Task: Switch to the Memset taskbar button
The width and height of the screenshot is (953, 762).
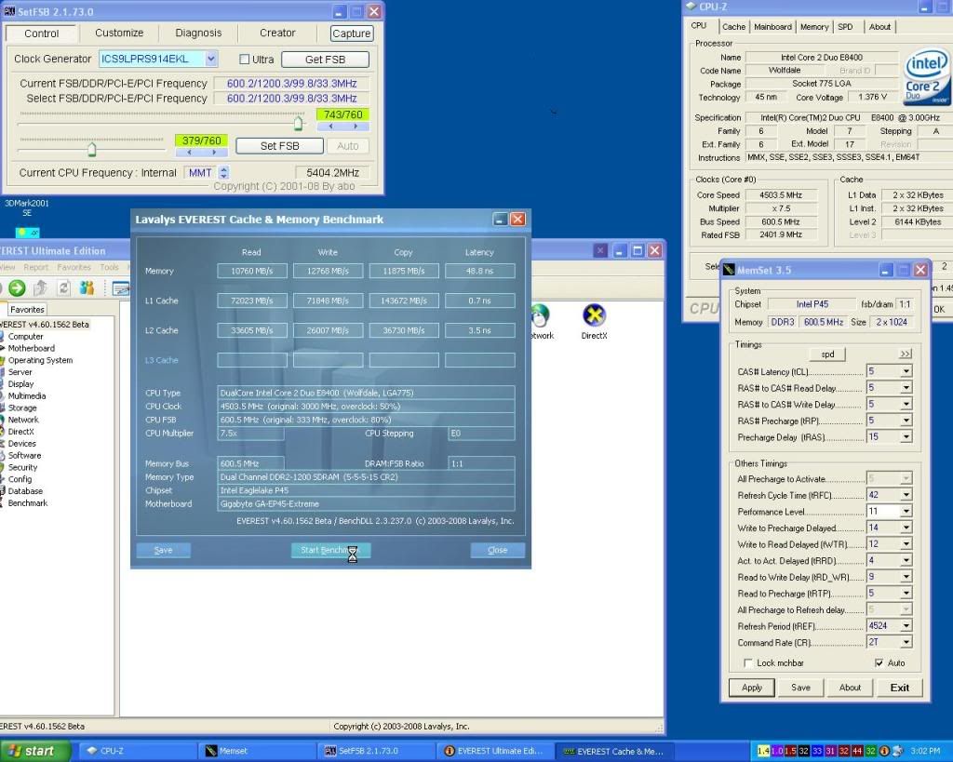Action: pos(257,751)
